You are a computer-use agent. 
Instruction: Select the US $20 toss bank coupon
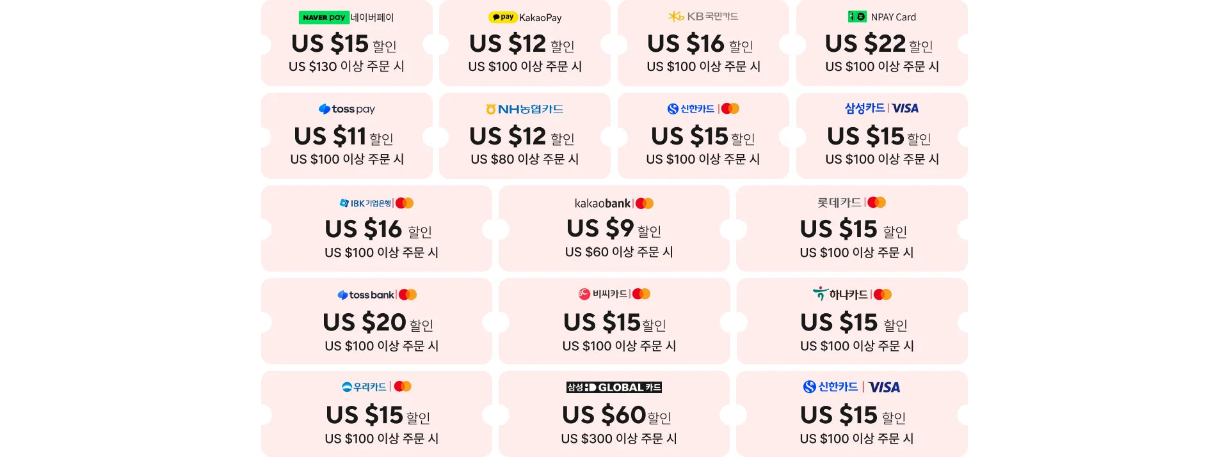(x=377, y=322)
